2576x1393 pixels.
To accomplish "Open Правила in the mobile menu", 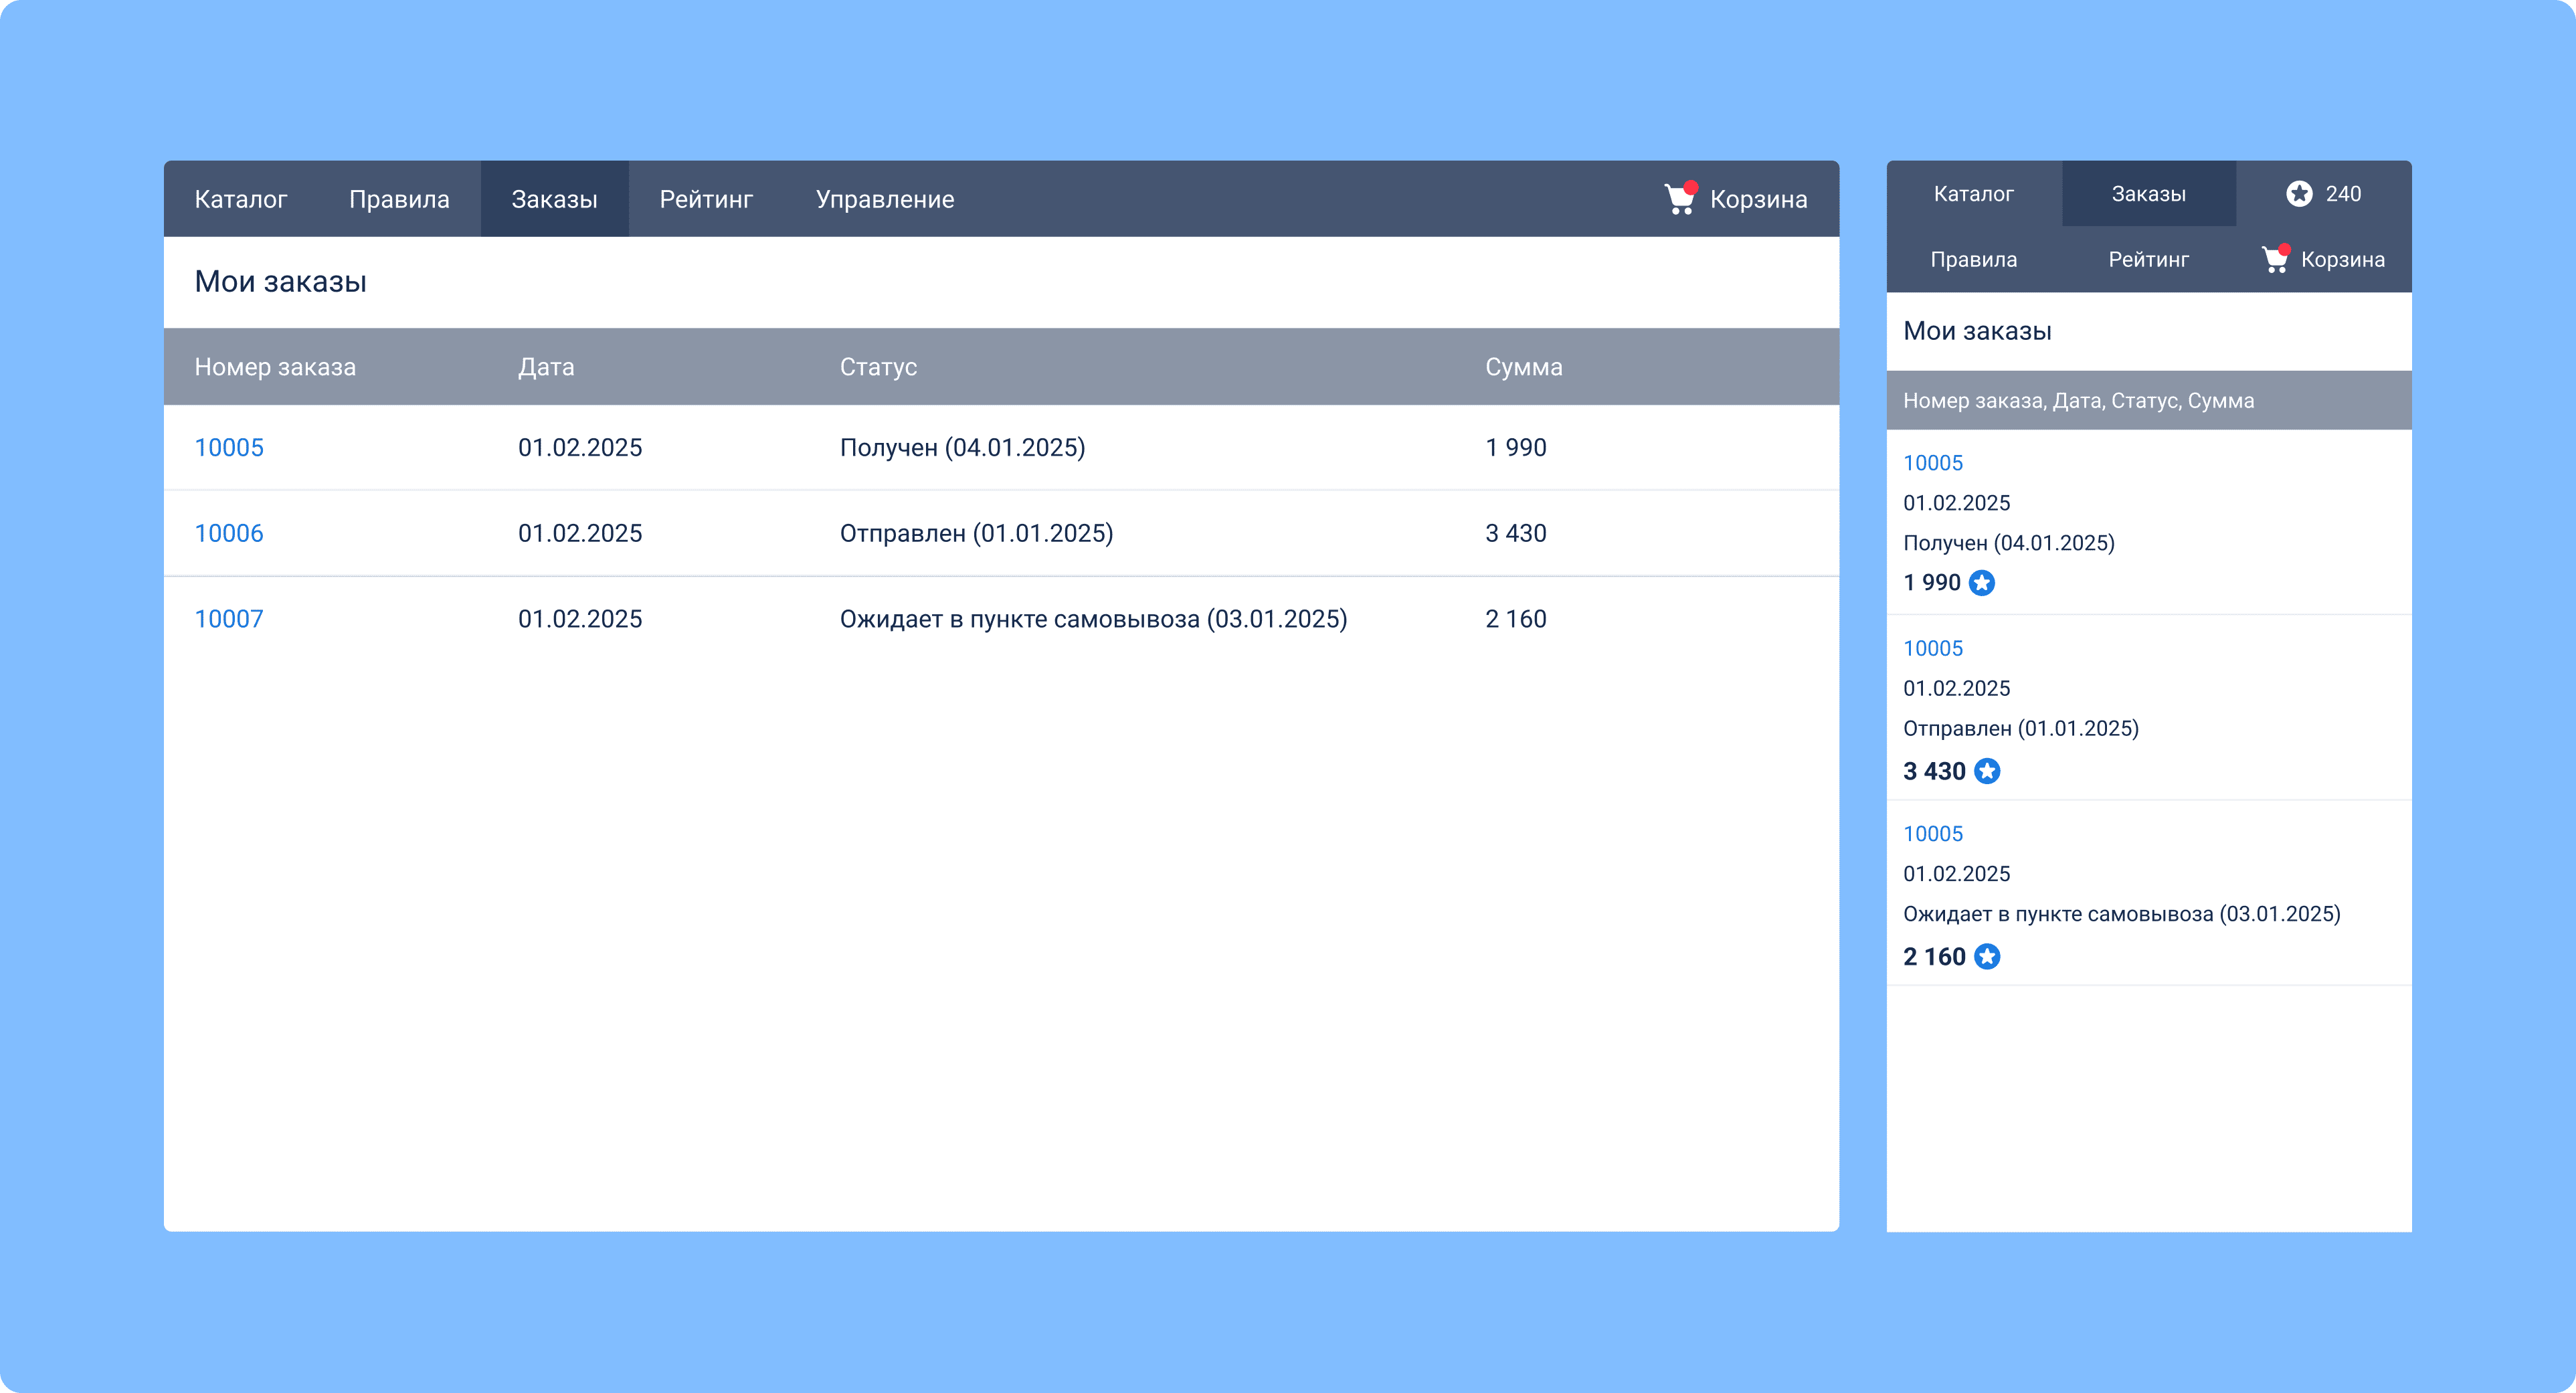I will [x=1974, y=260].
